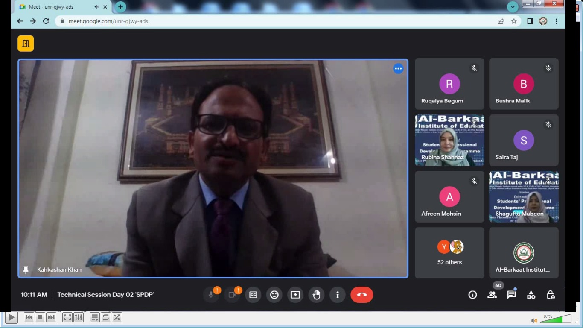
Task: Turn on closed captions
Action: tap(253, 295)
